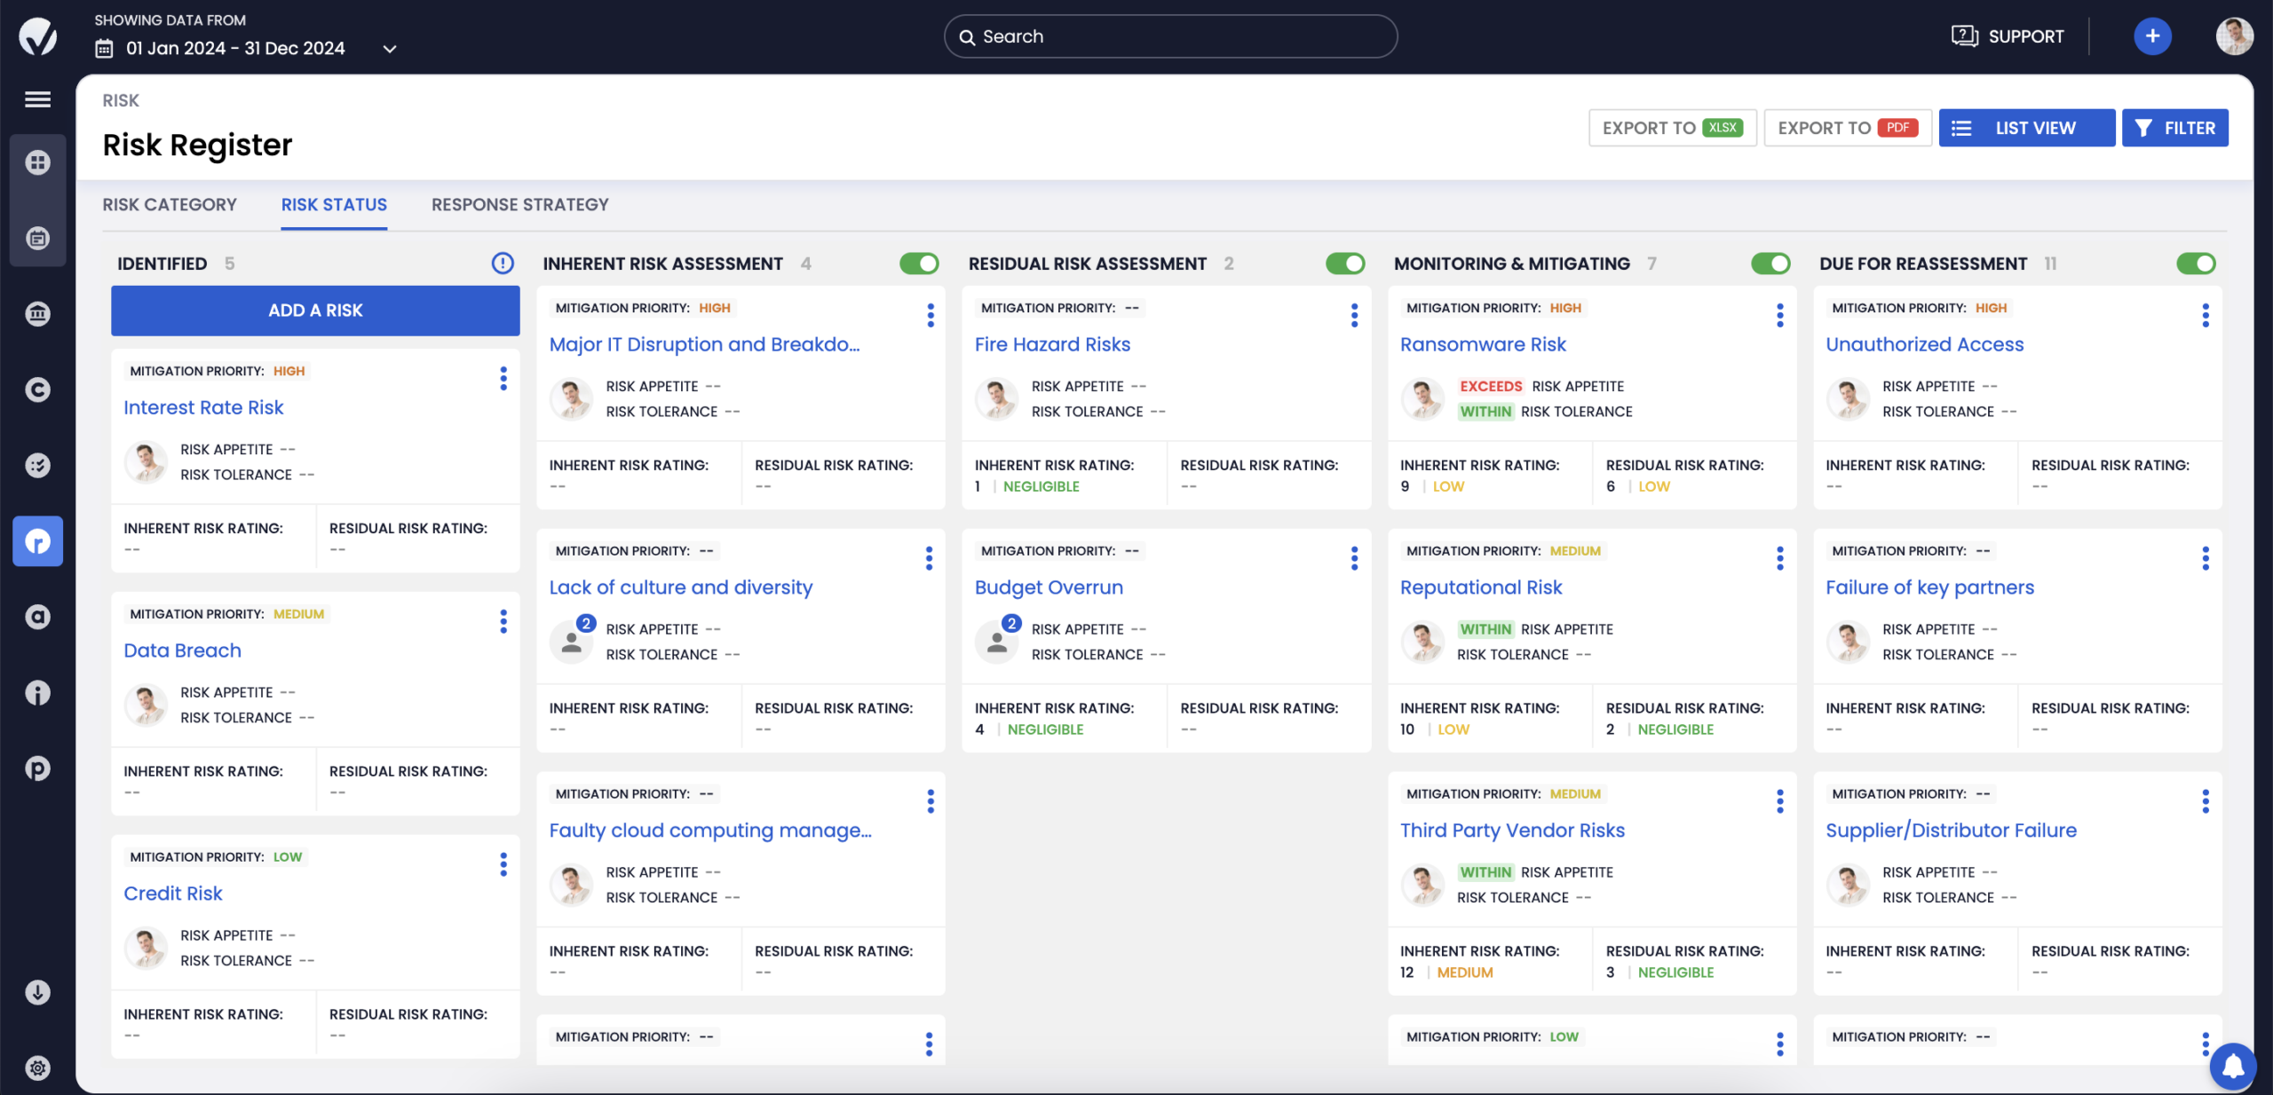Click the Add A Risk button

315,311
